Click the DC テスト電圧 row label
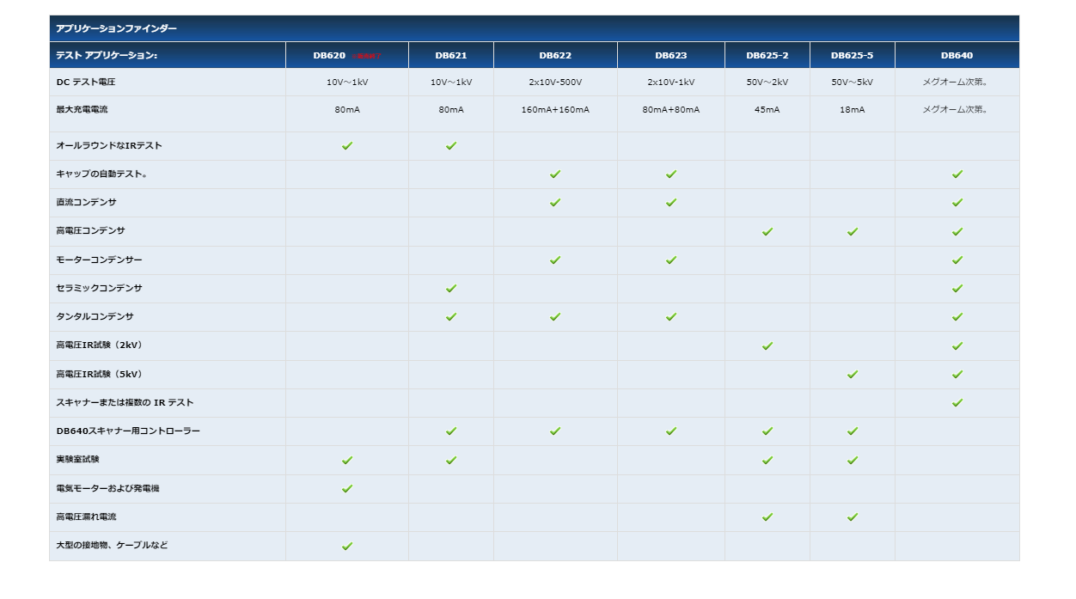 86,82
